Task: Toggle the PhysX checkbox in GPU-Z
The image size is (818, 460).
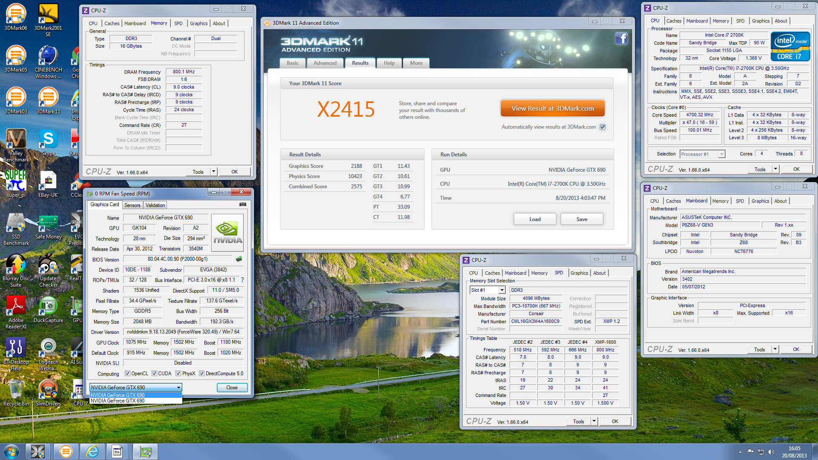Action: coord(178,374)
